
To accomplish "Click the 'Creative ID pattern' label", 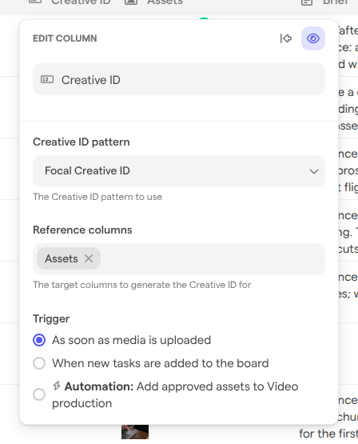I will tap(82, 142).
